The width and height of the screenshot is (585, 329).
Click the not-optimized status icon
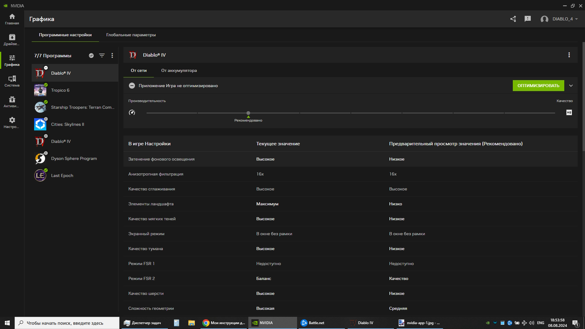(x=132, y=86)
